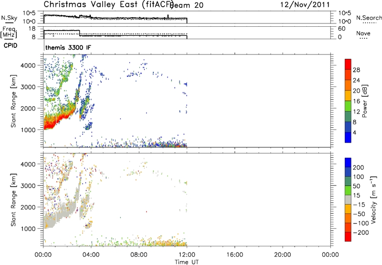The width and height of the screenshot is (382, 265).
Task: Click the '4' label on Power color bar
Action: 354,132
